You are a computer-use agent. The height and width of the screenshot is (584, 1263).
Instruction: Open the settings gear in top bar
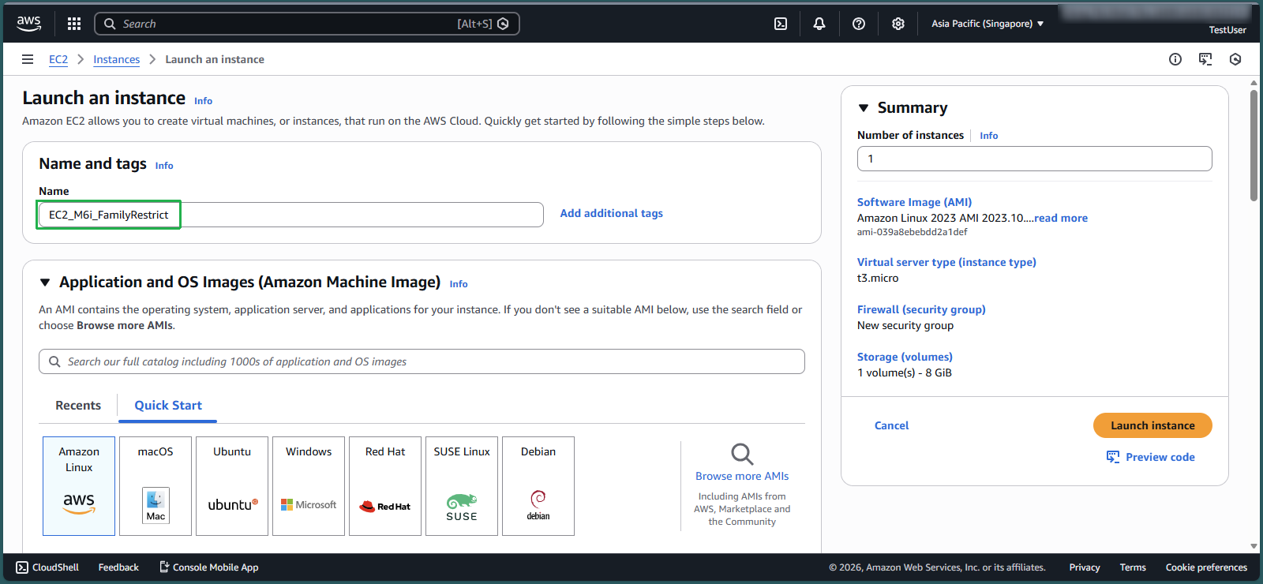point(898,24)
